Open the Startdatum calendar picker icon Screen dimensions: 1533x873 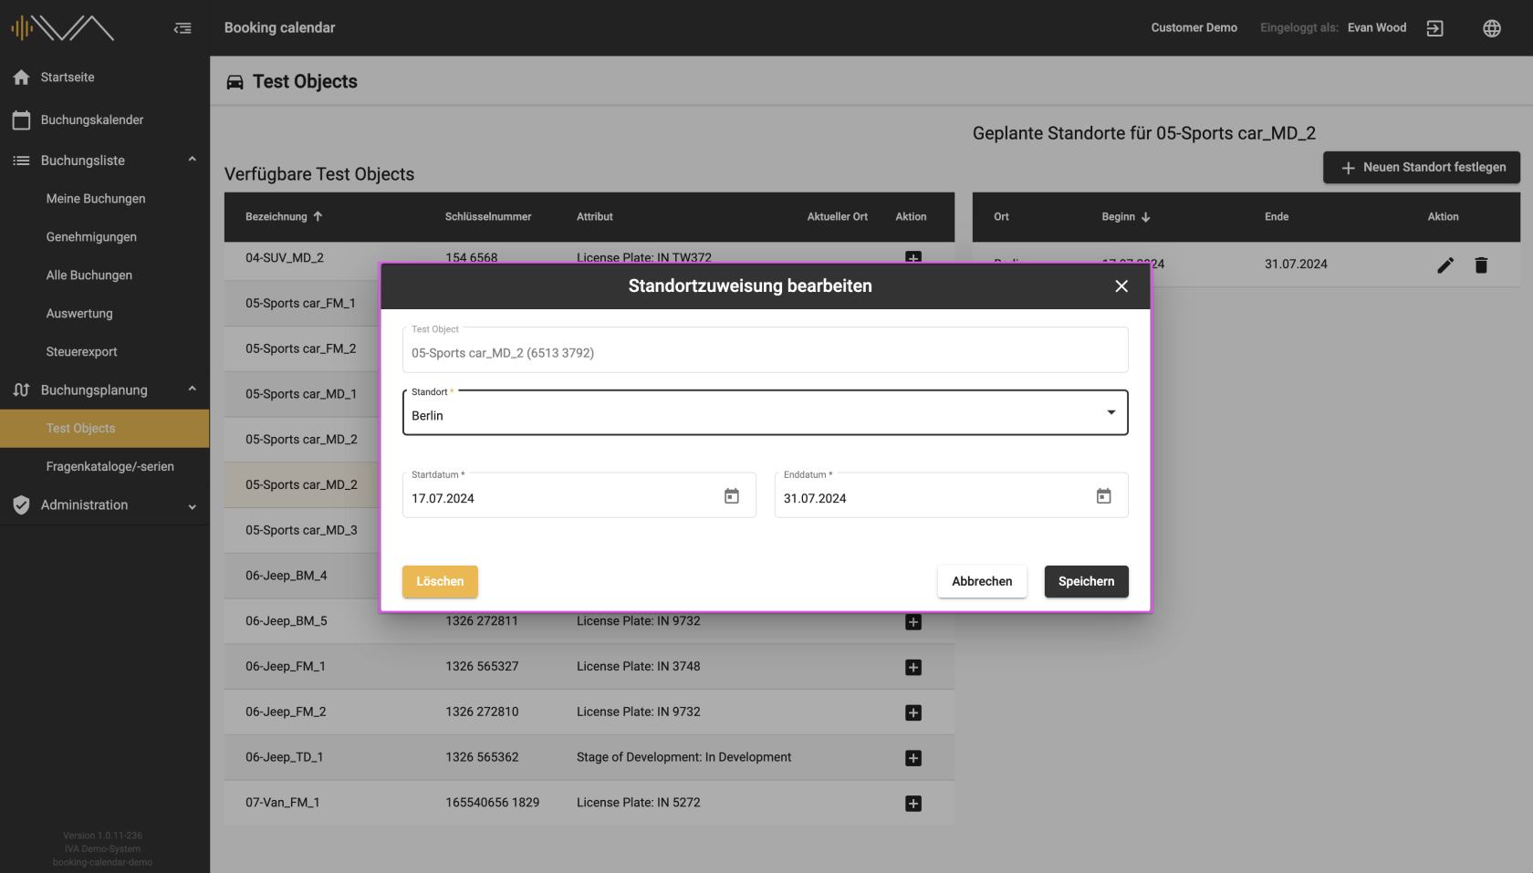coord(732,496)
